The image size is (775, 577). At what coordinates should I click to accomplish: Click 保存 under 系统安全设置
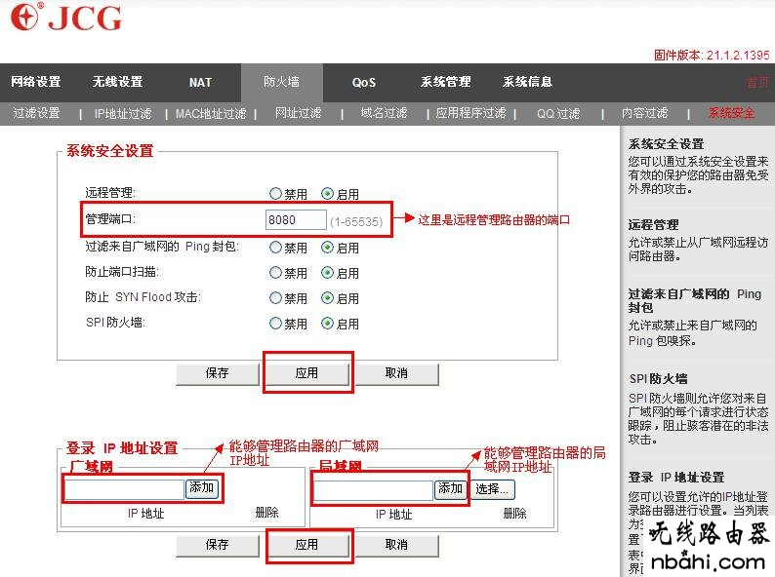click(218, 373)
